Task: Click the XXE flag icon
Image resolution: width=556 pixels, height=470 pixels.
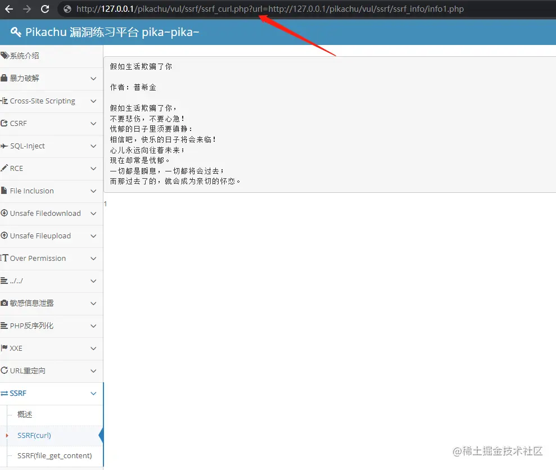Action: click(4, 348)
